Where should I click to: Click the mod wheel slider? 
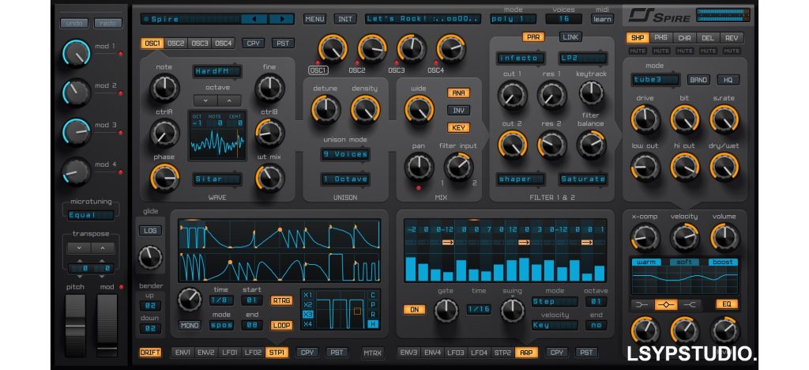[107, 325]
